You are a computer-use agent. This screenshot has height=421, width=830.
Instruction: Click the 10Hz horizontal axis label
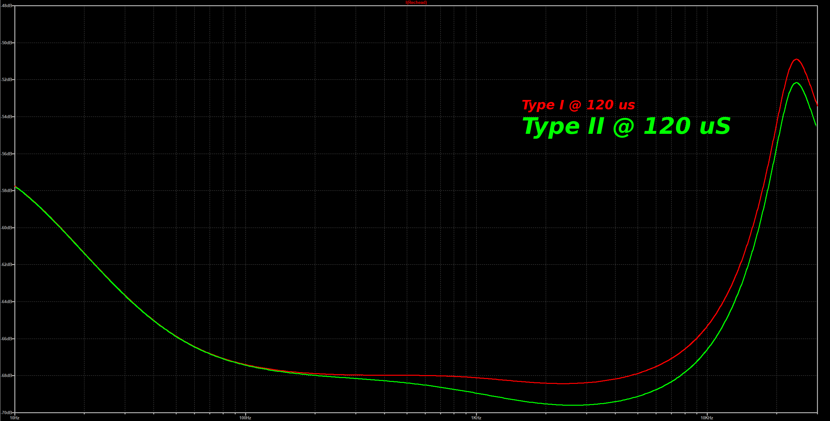(x=15, y=418)
